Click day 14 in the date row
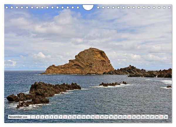Viewport: 176px width, 127px height. pos(93,117)
